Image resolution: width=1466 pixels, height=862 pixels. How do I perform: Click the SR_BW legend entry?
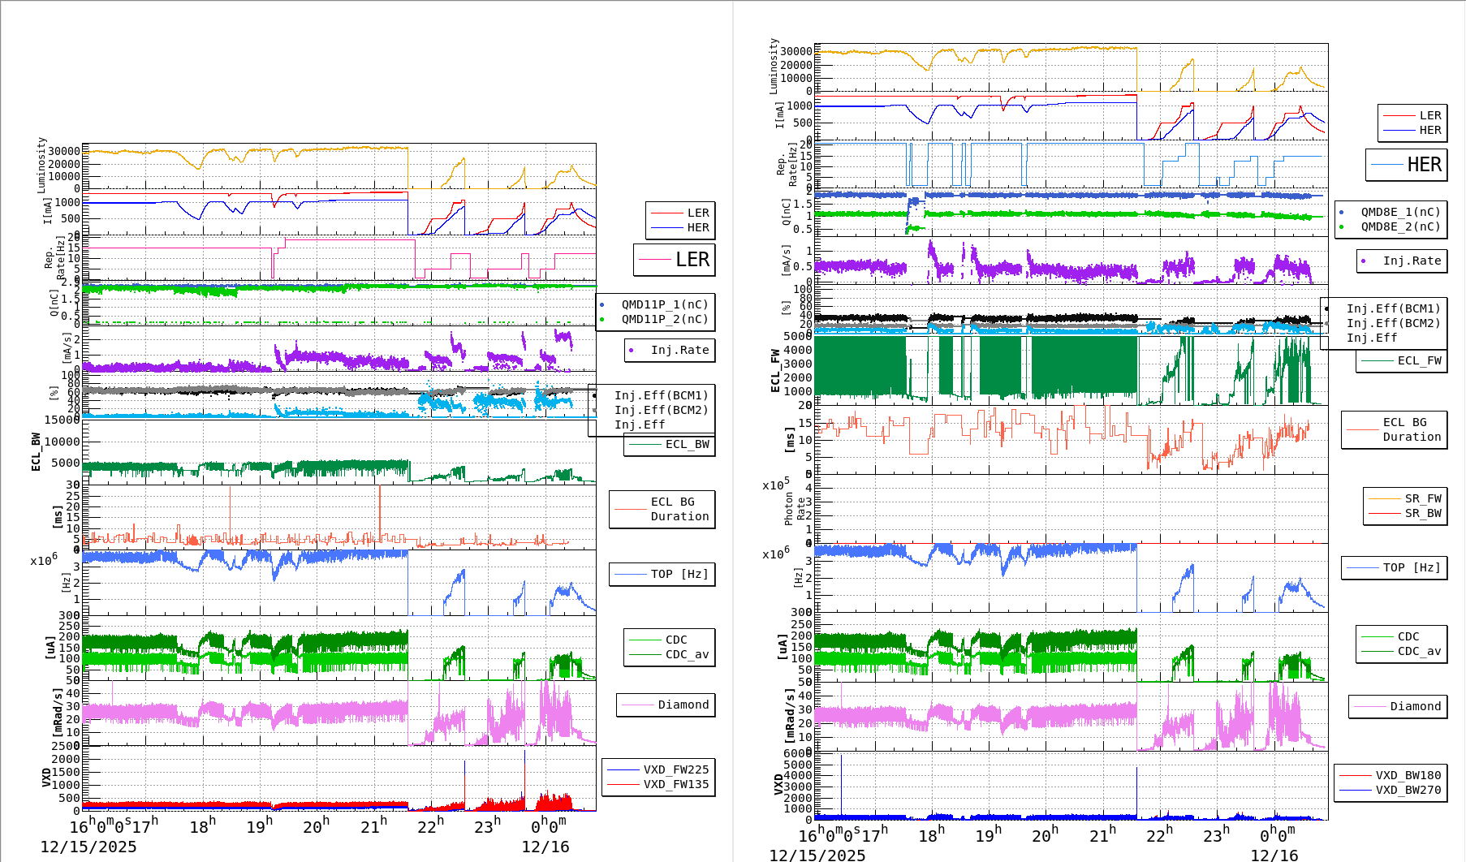pos(1423,513)
